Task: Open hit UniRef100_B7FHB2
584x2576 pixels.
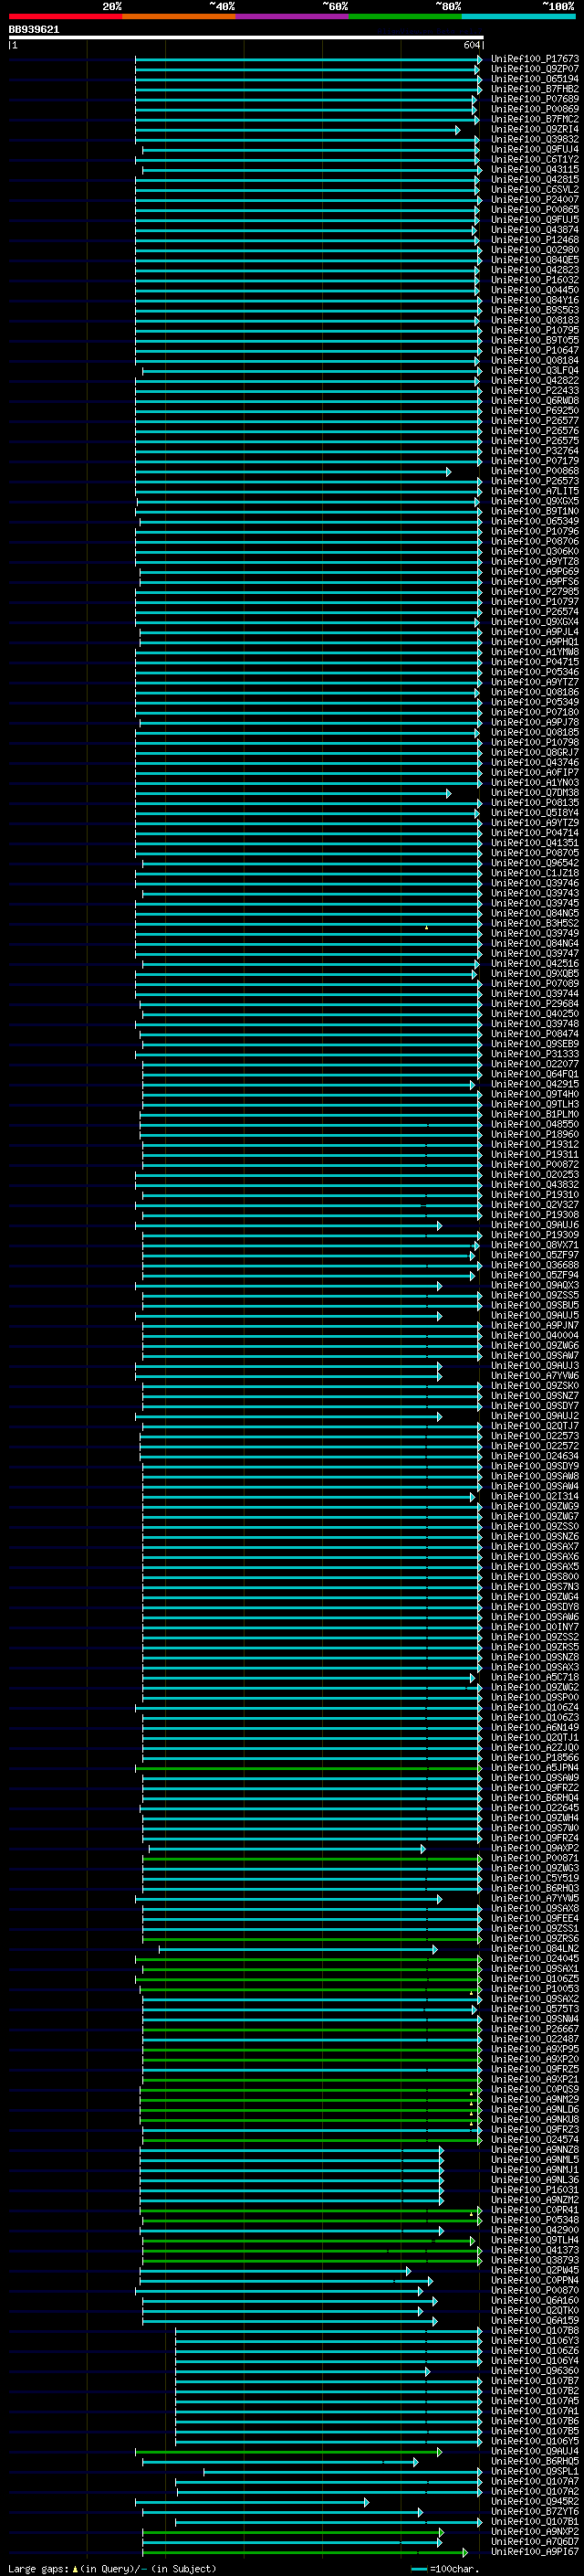Action: pyautogui.click(x=535, y=89)
